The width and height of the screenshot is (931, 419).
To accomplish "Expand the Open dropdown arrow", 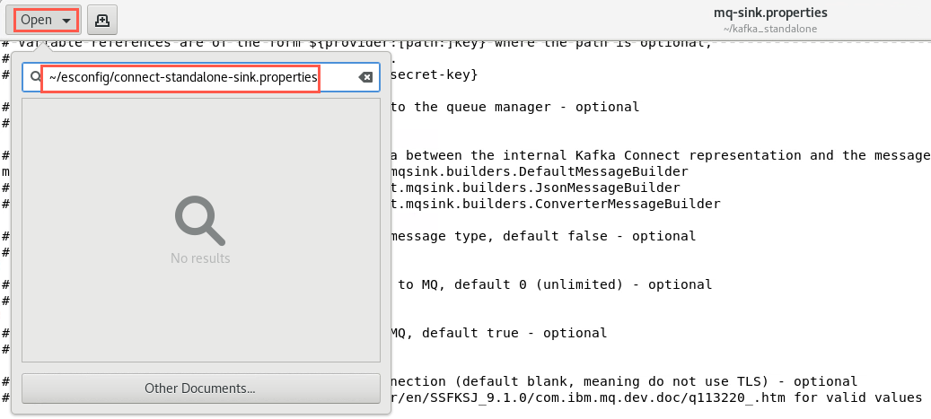I will coord(67,21).
